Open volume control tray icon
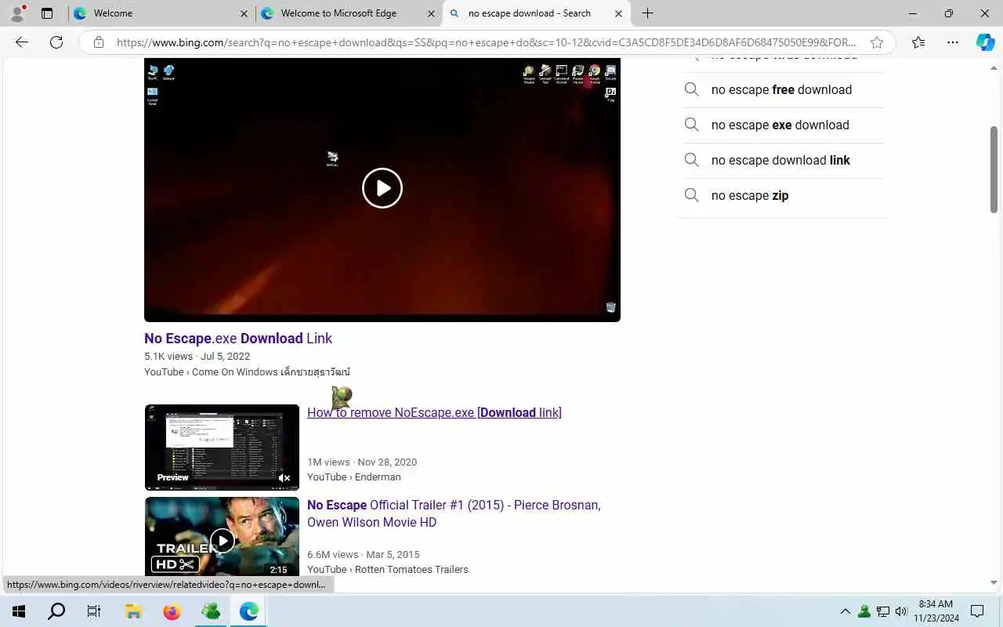The width and height of the screenshot is (1003, 627). point(901,611)
